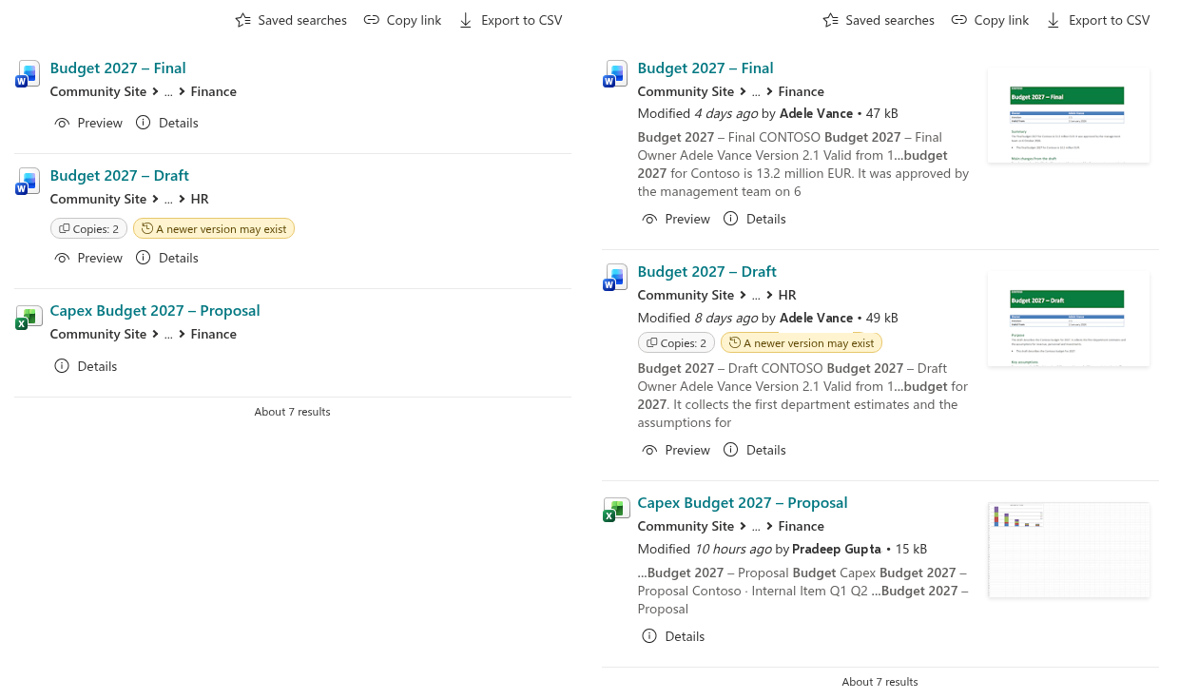Open Finance breadcrumb of Capex Proposal, thumbnail pane
The height and width of the screenshot is (699, 1179).
802,526
